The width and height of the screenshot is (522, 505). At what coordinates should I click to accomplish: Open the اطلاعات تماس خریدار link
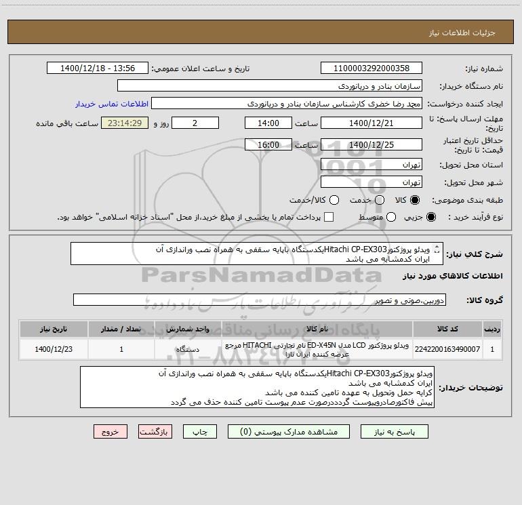[x=112, y=104]
